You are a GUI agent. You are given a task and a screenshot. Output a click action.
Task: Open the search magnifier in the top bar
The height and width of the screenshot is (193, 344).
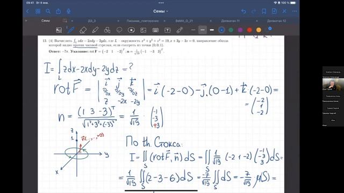[48, 11]
